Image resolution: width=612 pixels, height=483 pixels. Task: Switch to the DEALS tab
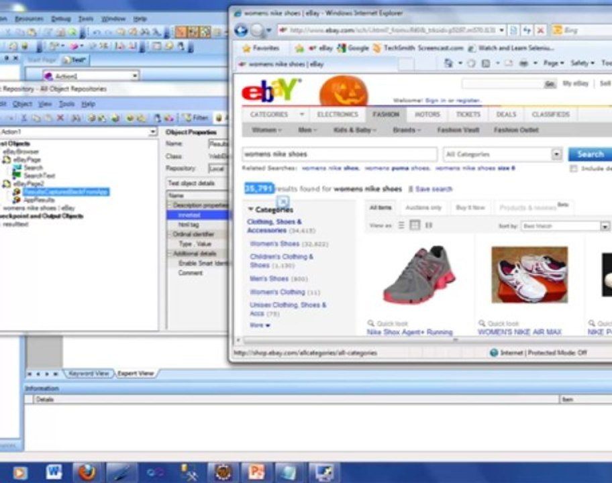pyautogui.click(x=506, y=114)
